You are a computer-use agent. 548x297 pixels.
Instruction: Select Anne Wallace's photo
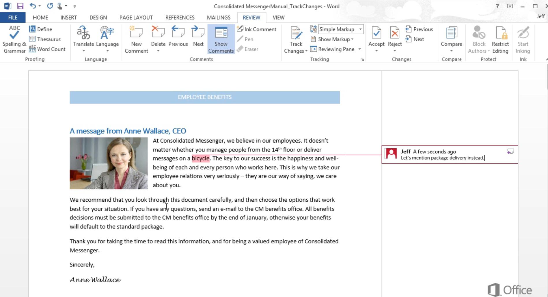coord(109,163)
